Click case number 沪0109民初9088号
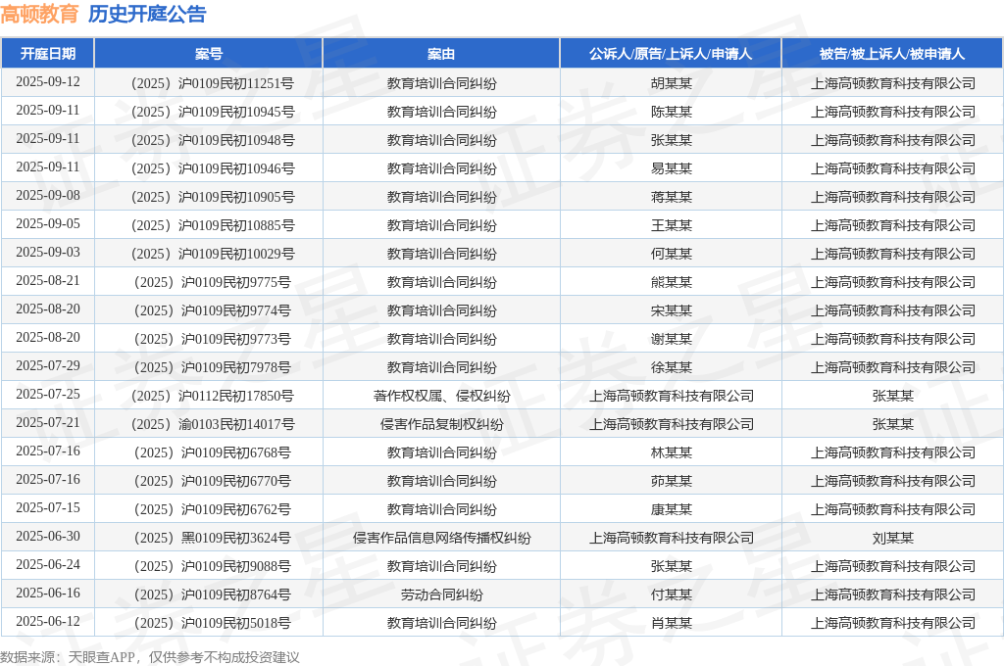The width and height of the screenshot is (1004, 666). point(236,566)
